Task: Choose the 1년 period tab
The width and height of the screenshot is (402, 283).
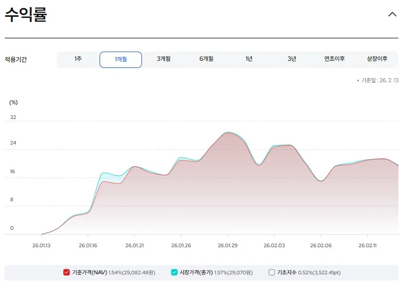Action: (249, 59)
